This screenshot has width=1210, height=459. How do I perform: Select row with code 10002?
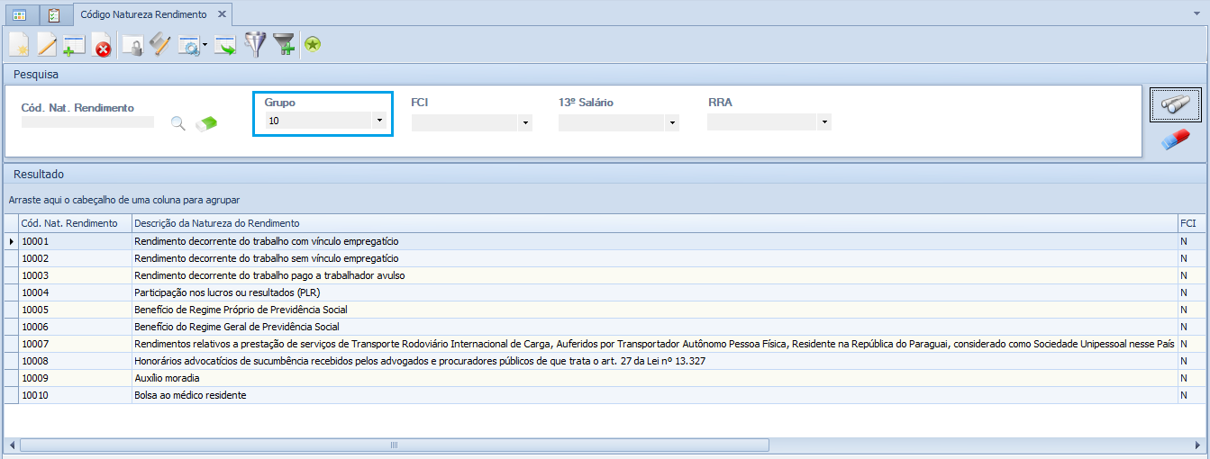605,258
